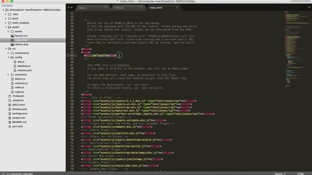This screenshot has width=312, height=175.
Task: Click the sidebar index.html file icon
Action: pyautogui.click(x=12, y=40)
